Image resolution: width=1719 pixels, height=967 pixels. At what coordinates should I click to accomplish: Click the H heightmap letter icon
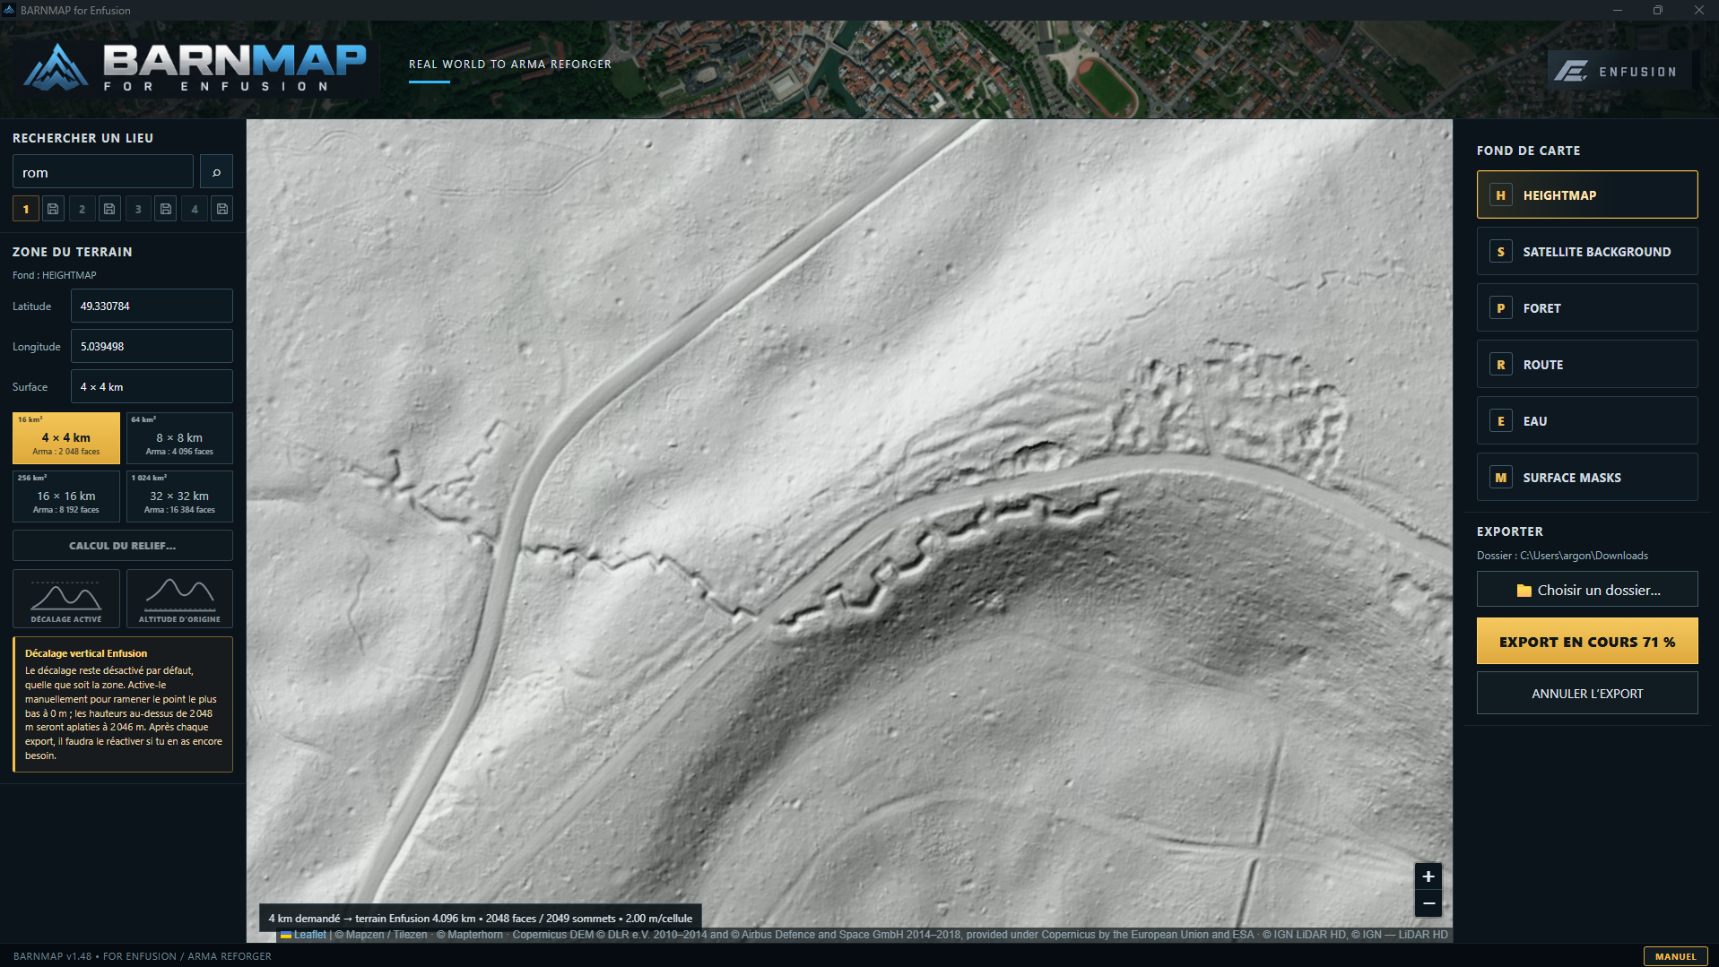pos(1500,194)
